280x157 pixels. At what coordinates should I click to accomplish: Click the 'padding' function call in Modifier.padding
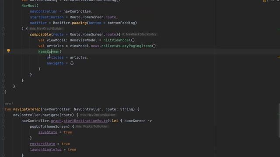[x=79, y=23]
